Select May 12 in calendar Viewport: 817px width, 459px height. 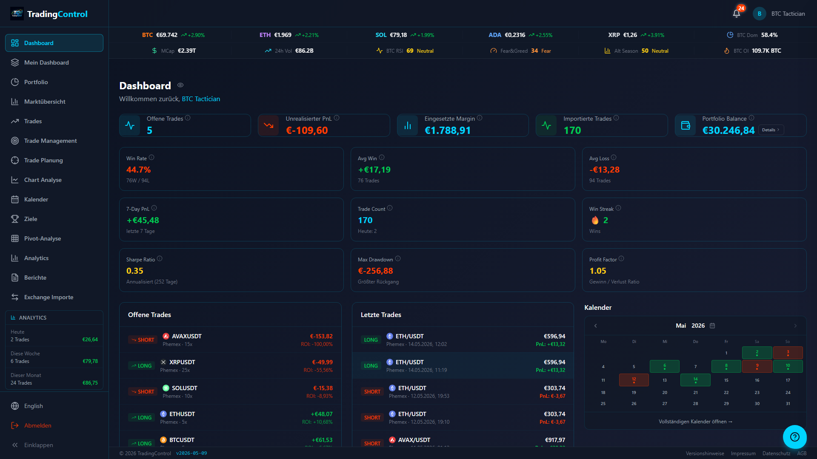pyautogui.click(x=634, y=380)
